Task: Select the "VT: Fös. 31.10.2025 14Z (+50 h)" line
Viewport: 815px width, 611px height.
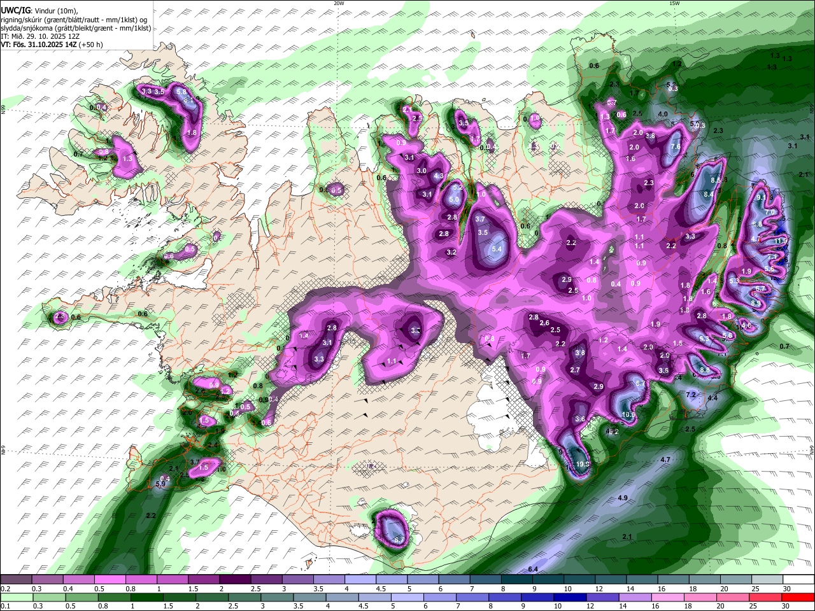Action: [52, 45]
